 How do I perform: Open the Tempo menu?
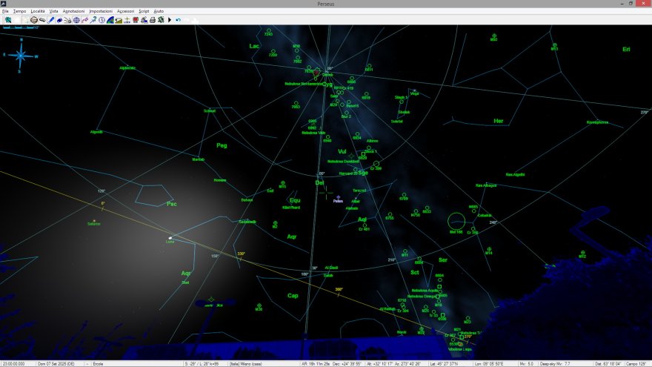(19, 12)
